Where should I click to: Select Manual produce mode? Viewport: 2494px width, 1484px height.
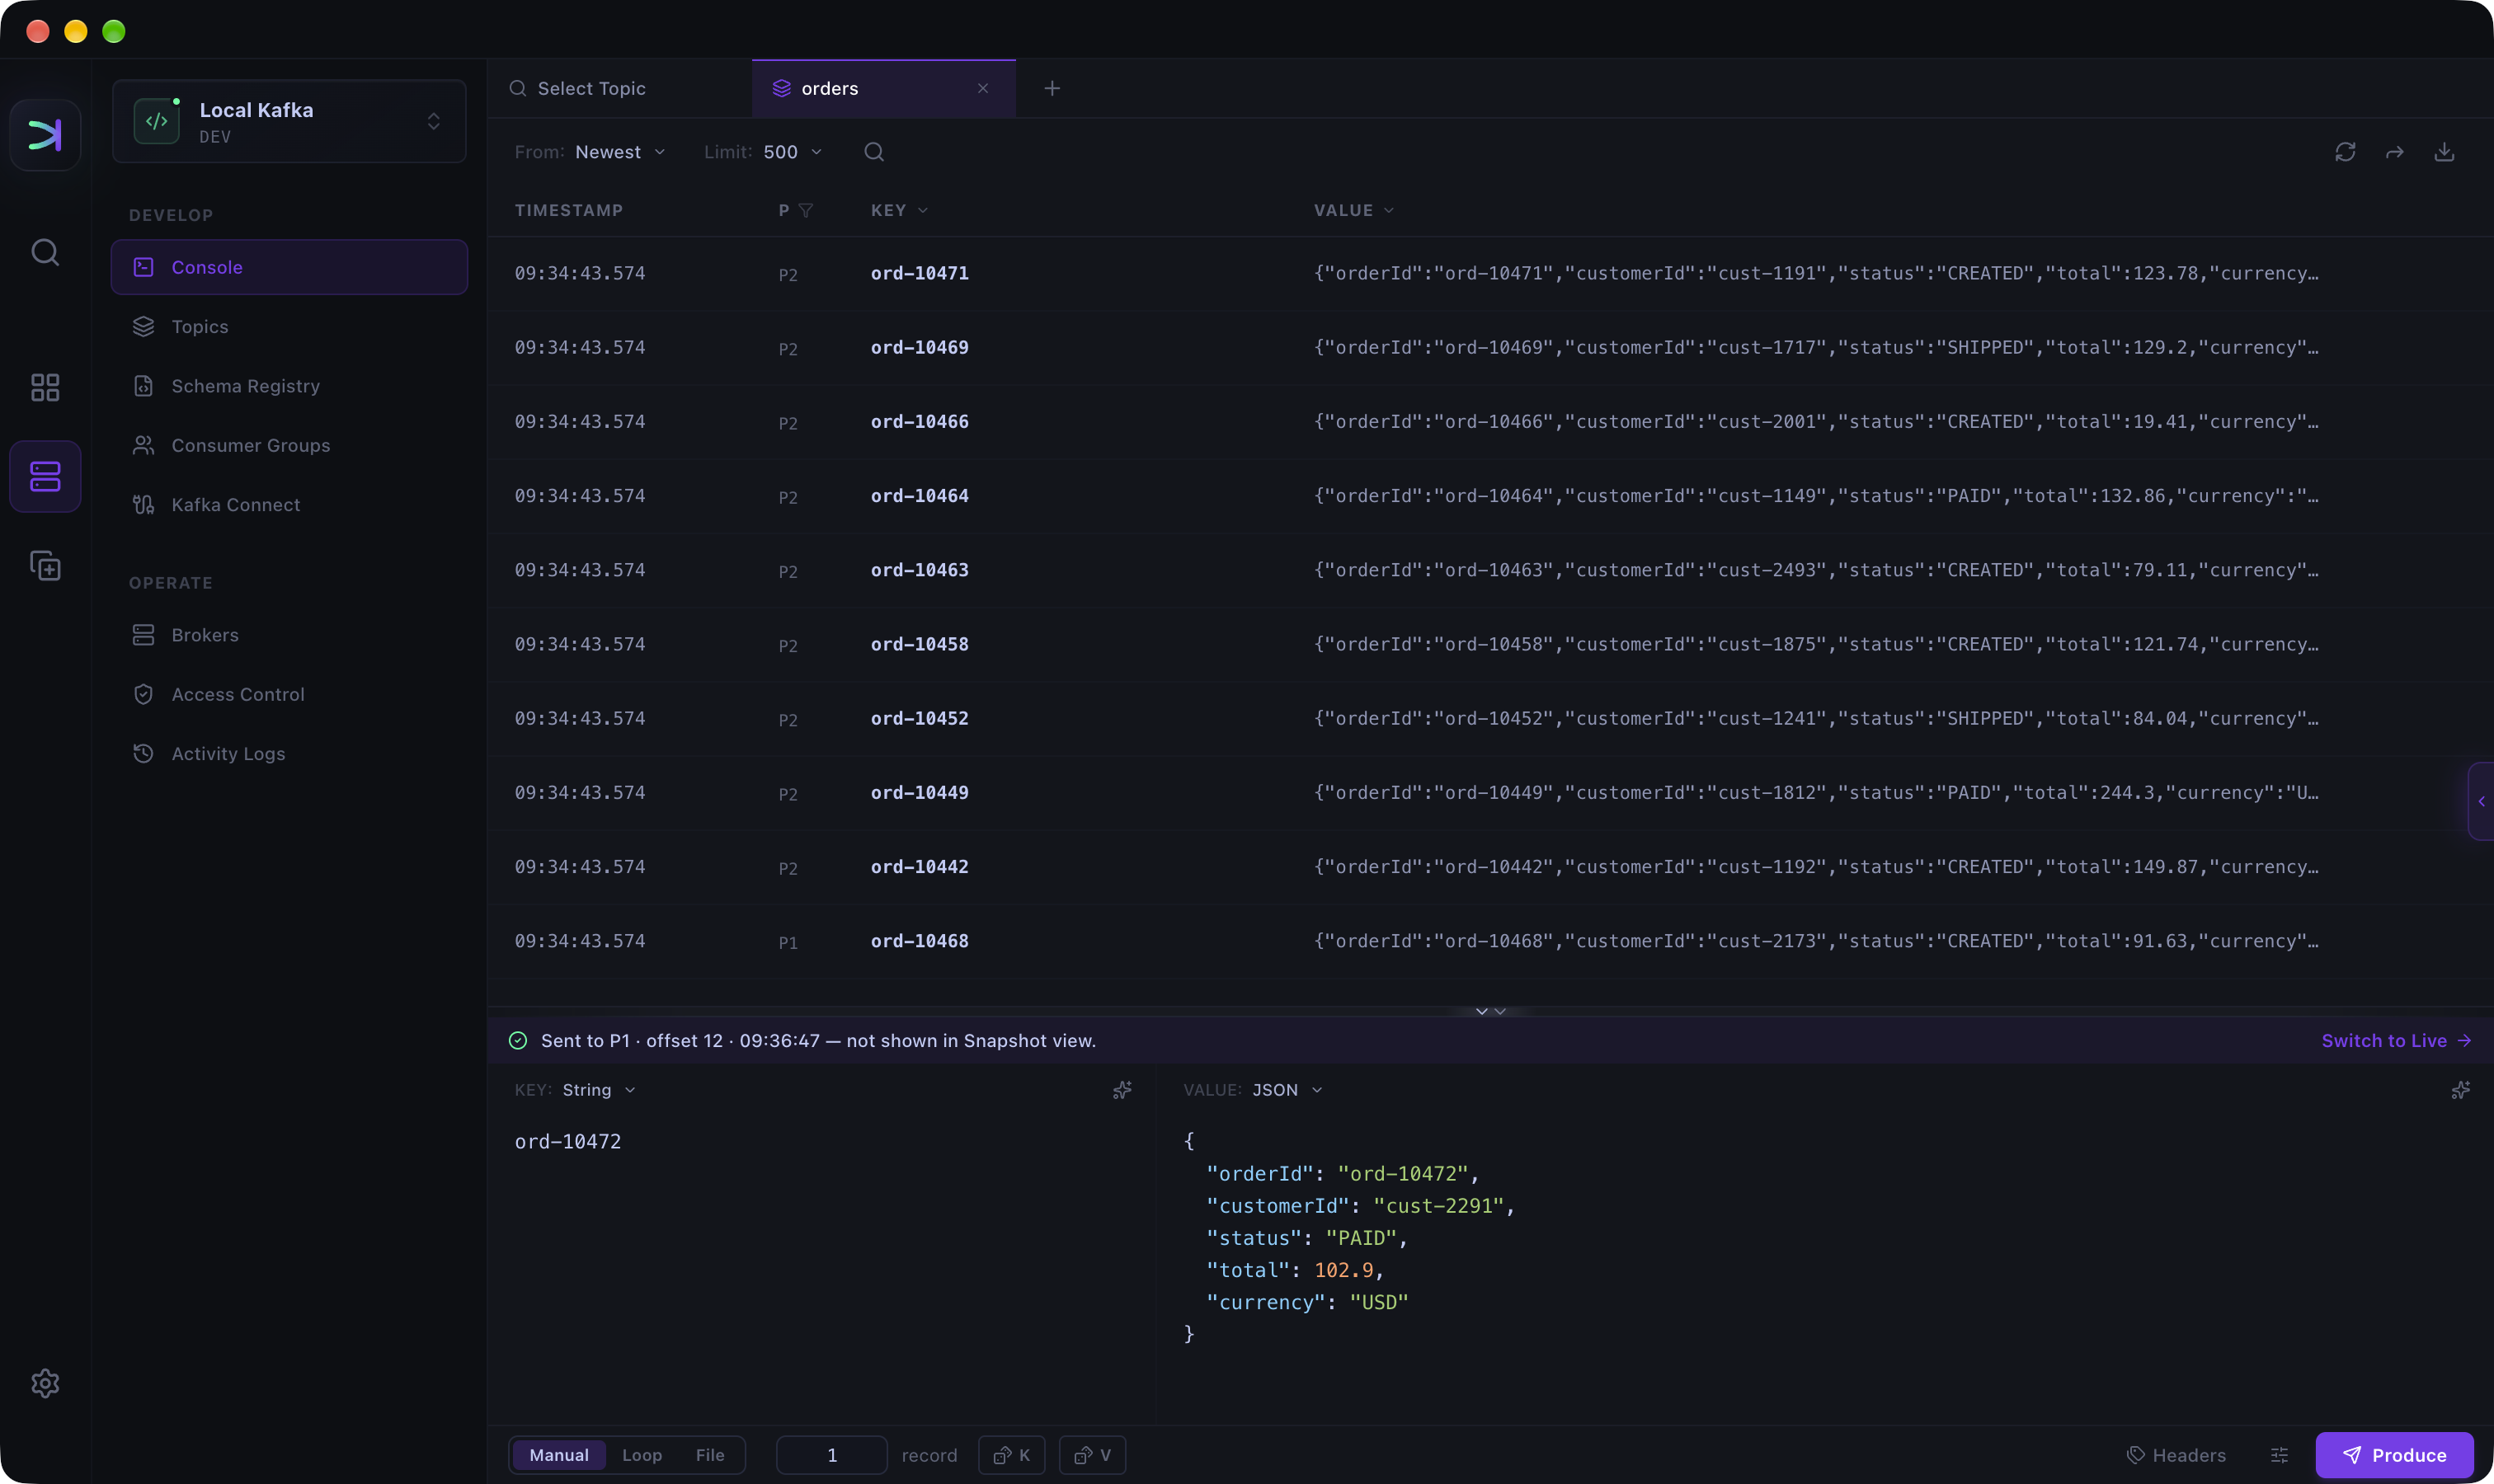click(x=558, y=1455)
